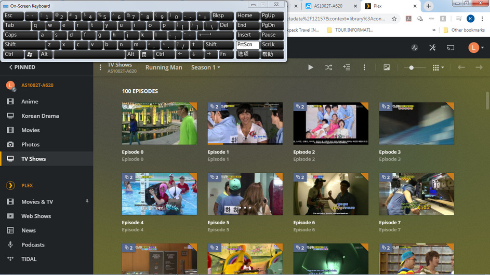Open the artwork image icon in toolbar
The width and height of the screenshot is (490, 275).
(387, 67)
